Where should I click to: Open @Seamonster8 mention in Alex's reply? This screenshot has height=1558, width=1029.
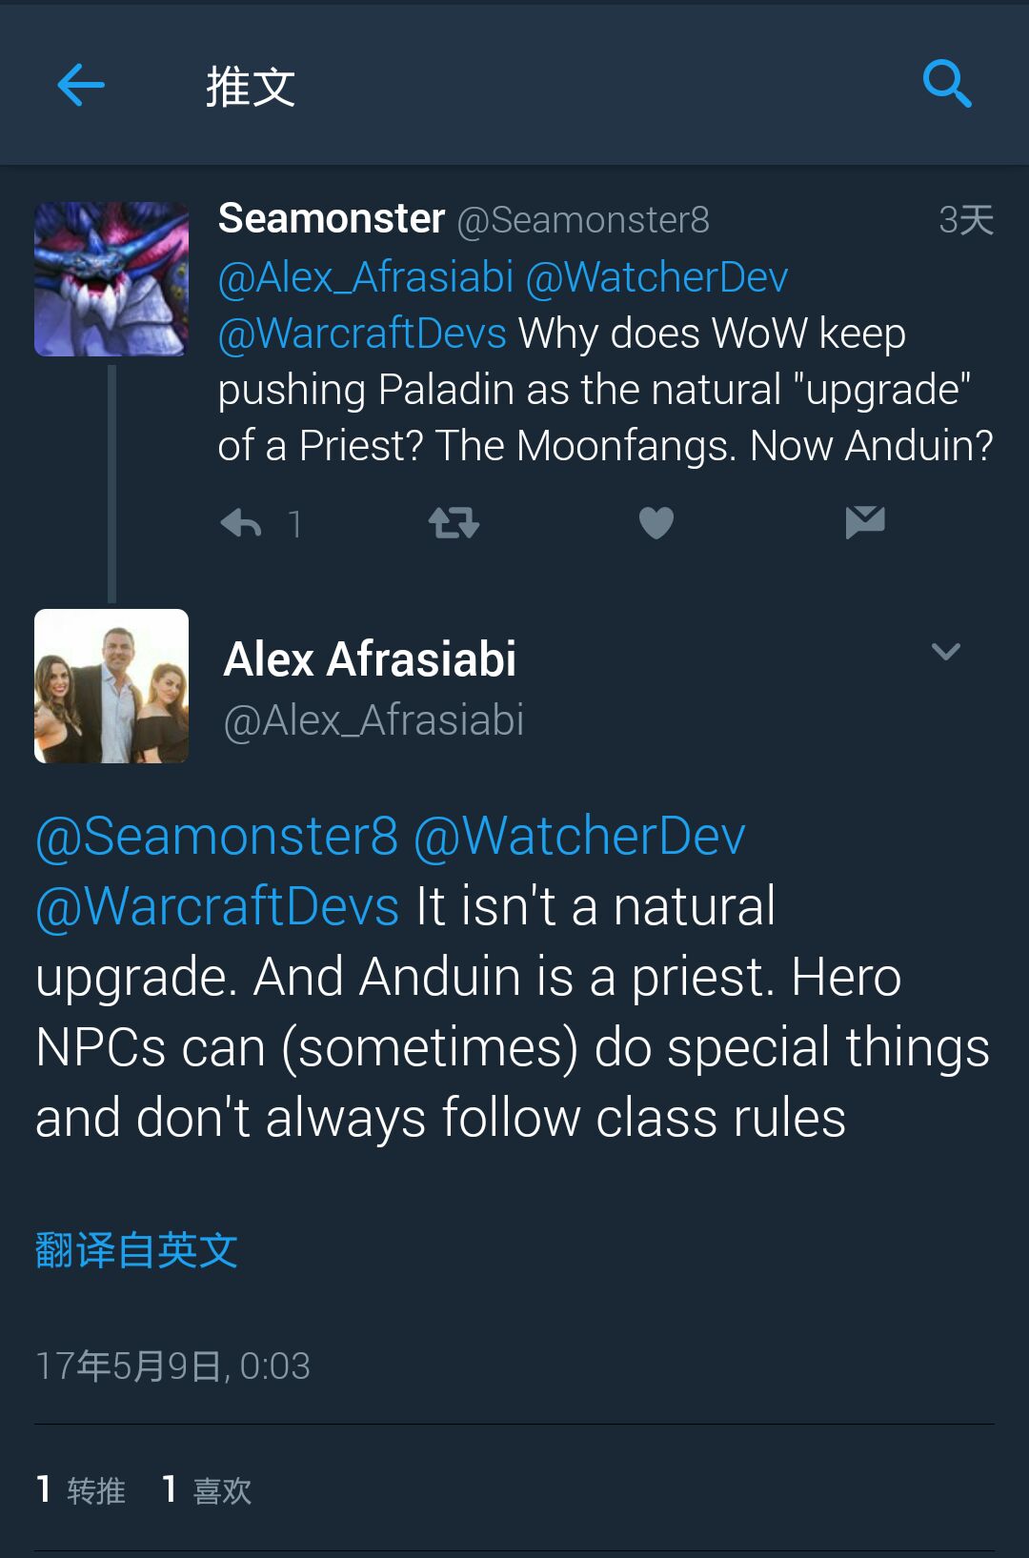217,837
